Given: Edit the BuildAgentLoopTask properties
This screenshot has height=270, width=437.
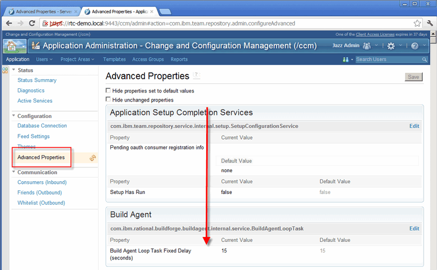Looking at the screenshot, I should coord(414,229).
